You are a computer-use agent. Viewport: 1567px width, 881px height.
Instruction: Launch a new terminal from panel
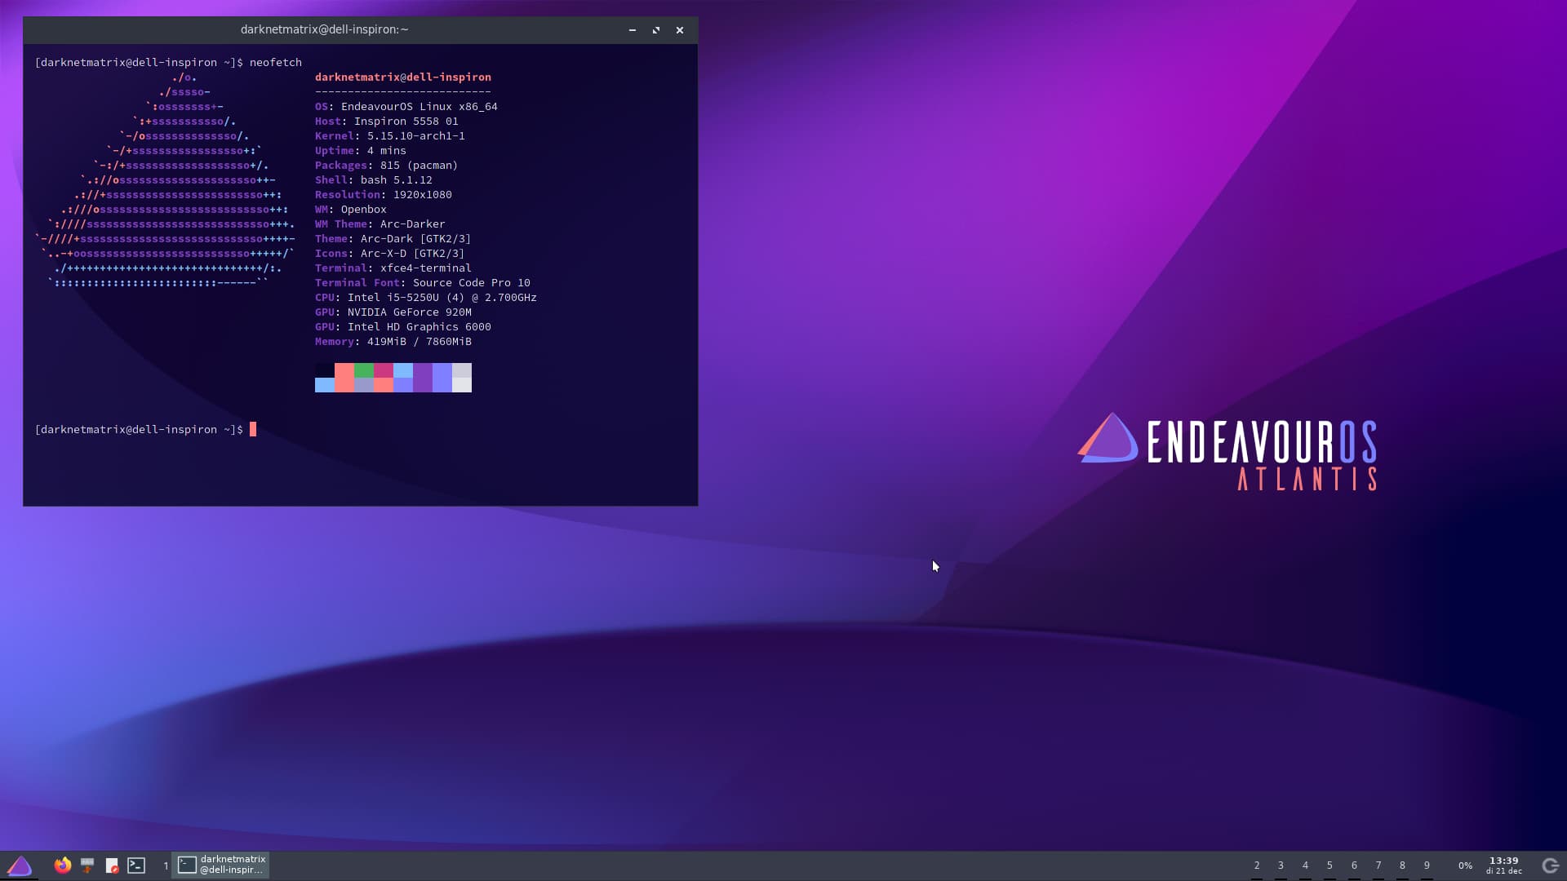click(x=136, y=866)
